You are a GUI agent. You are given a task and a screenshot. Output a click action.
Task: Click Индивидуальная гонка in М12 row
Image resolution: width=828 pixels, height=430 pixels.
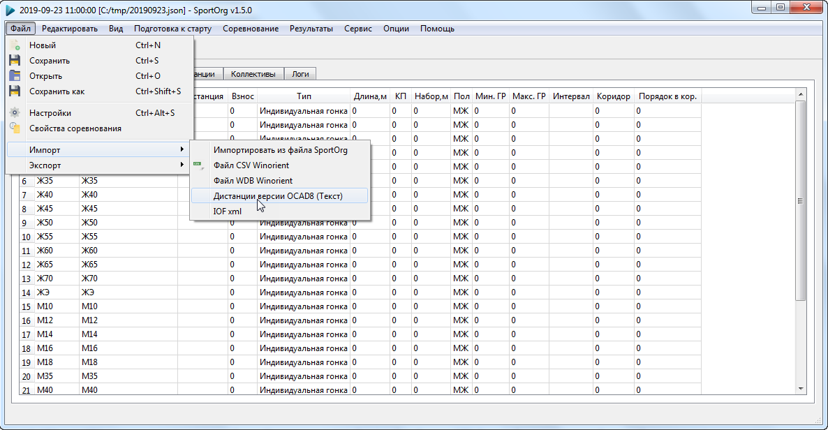(304, 320)
